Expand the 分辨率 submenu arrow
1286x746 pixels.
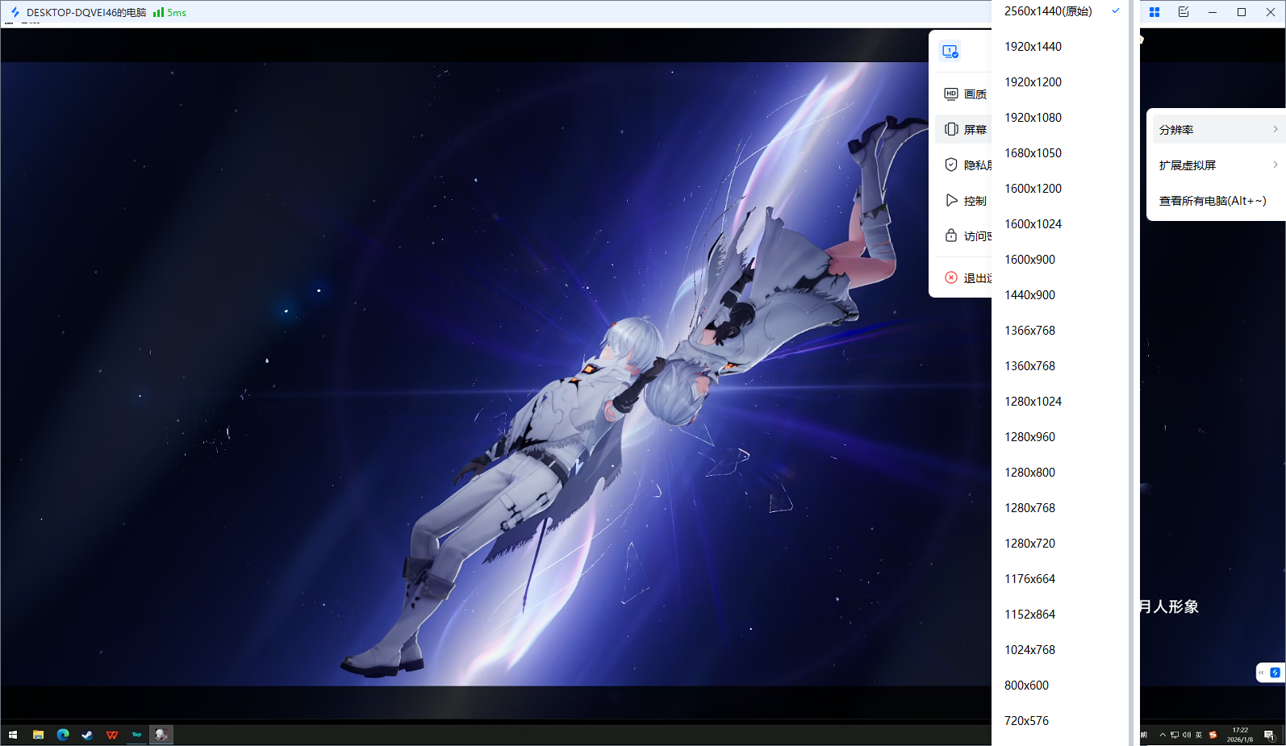pyautogui.click(x=1275, y=129)
